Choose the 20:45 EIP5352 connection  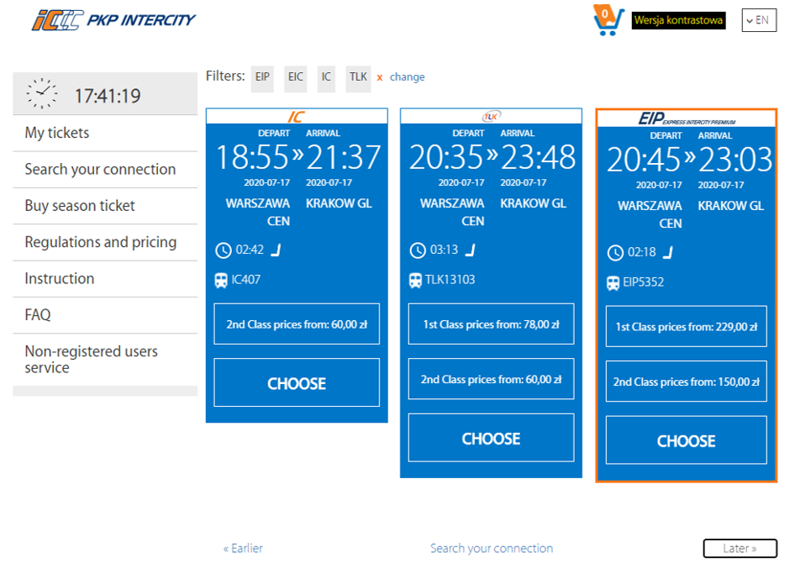(687, 440)
